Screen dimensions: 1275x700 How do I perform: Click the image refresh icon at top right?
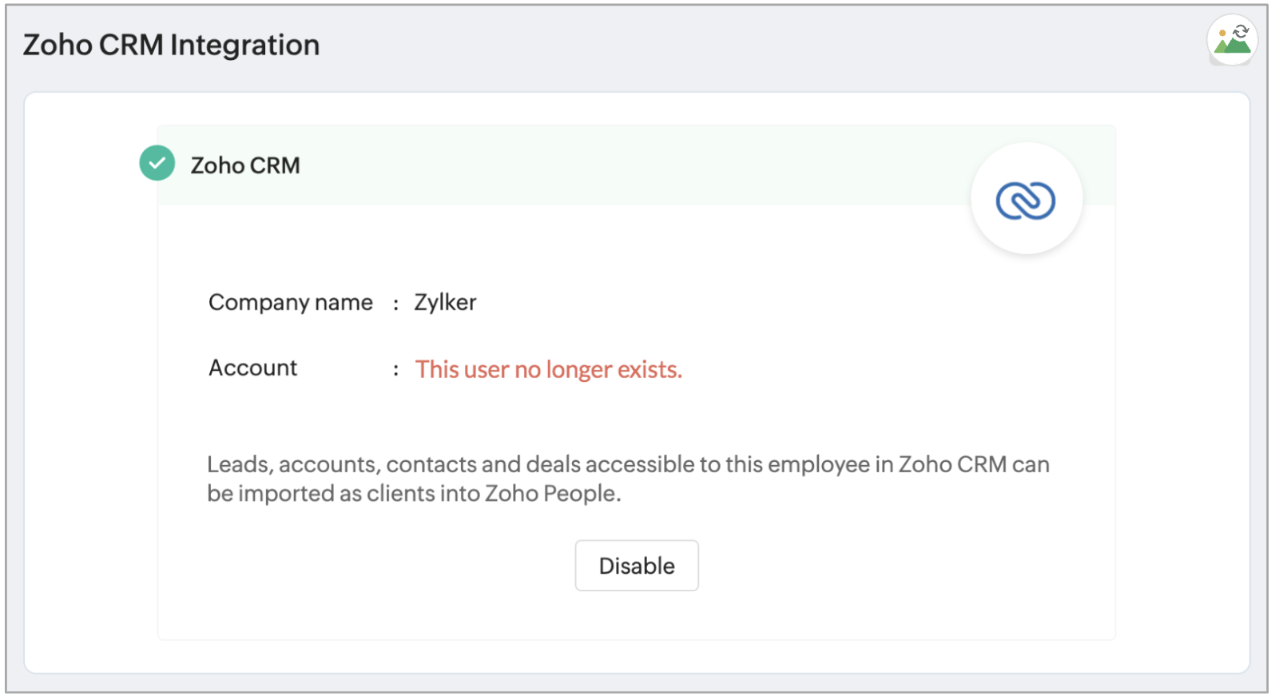[x=1232, y=39]
